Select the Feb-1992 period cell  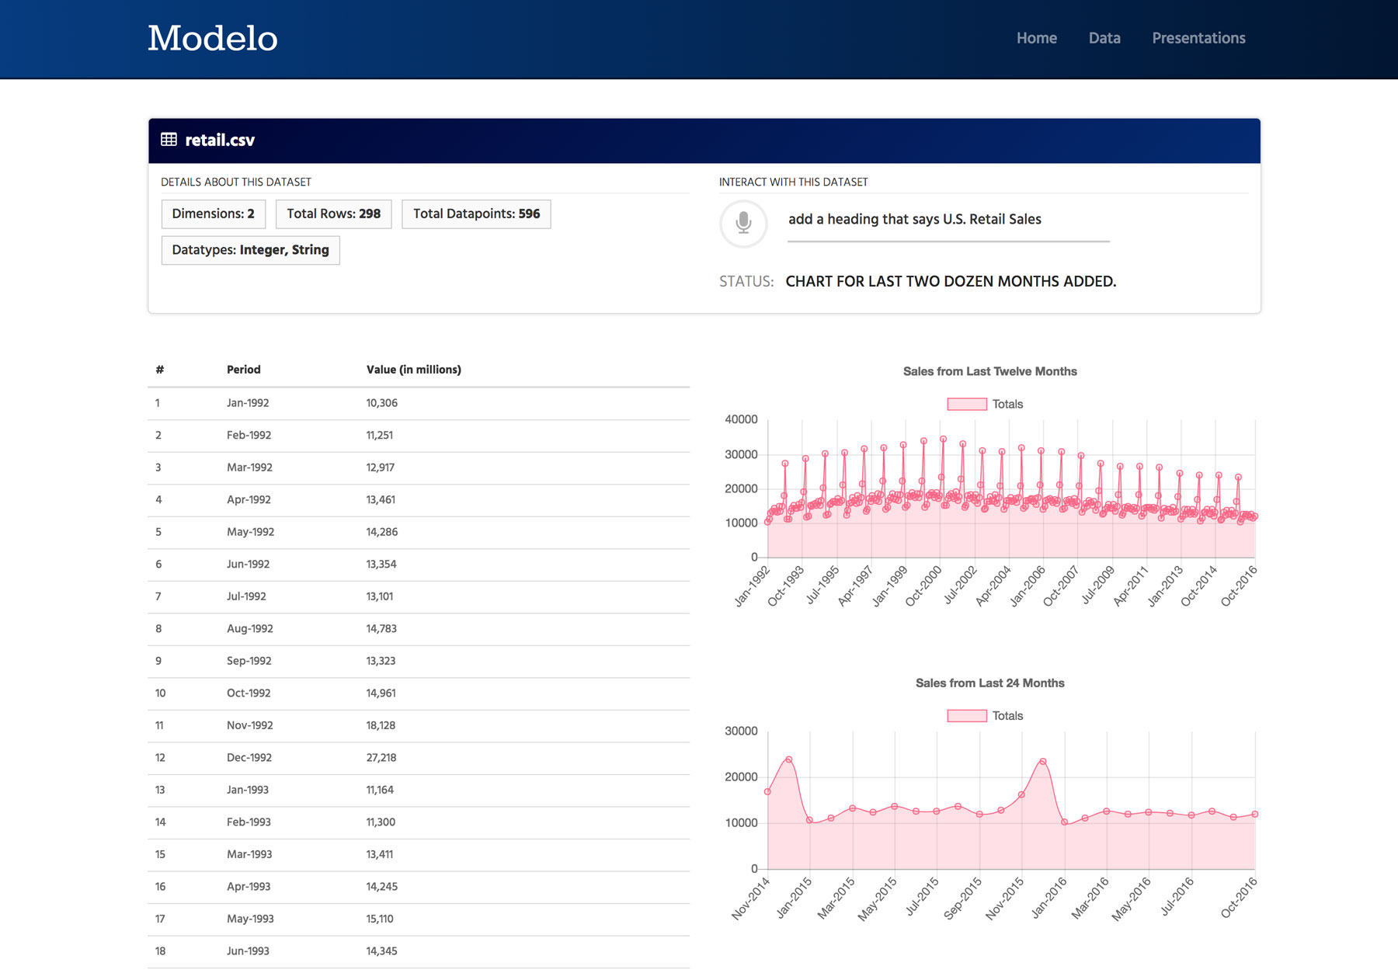point(249,435)
